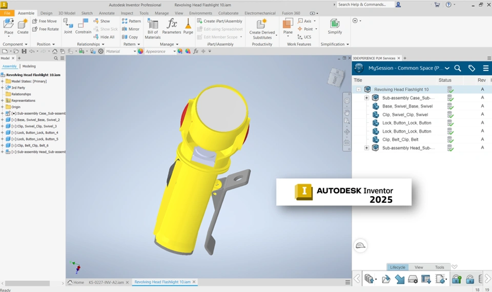Click the Copy component tool

130,37
